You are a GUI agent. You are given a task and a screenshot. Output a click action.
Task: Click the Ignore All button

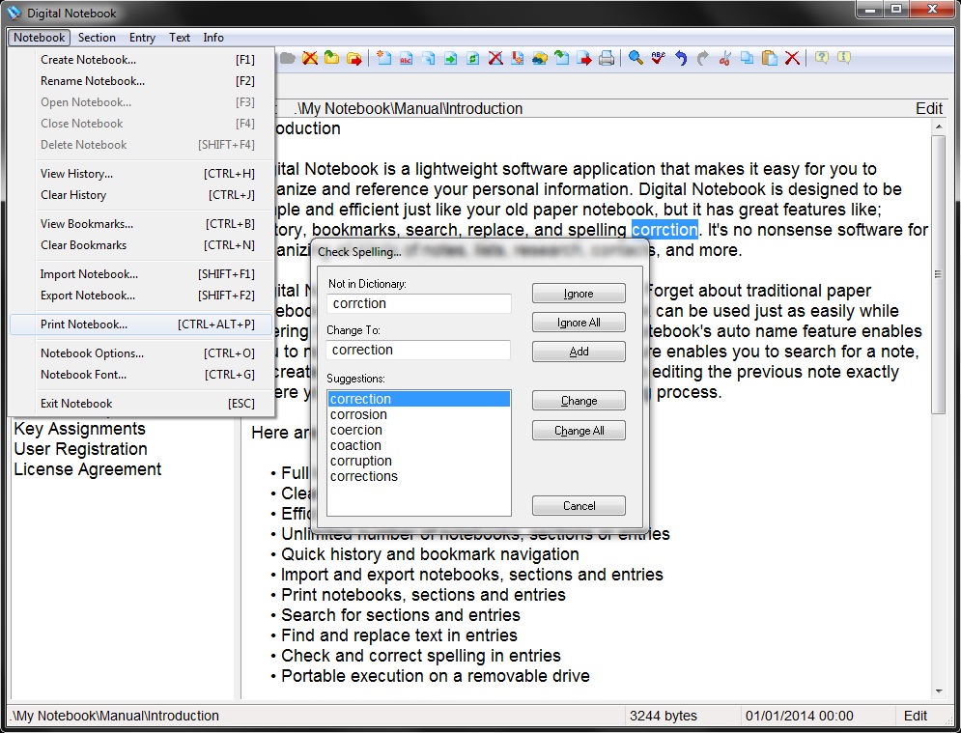pyautogui.click(x=579, y=323)
